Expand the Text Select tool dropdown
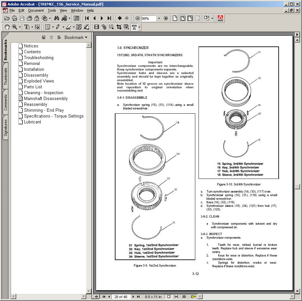302x301 pixels. click(x=32, y=27)
